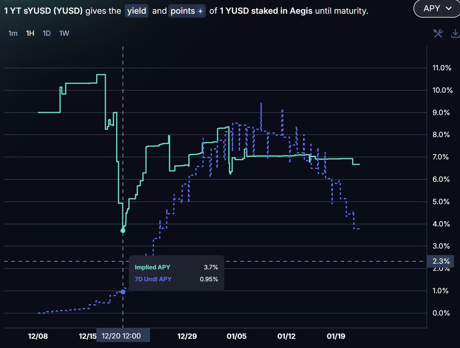The height and width of the screenshot is (348, 460).
Task: Click the 1.0% axis label
Action: pyautogui.click(x=440, y=291)
